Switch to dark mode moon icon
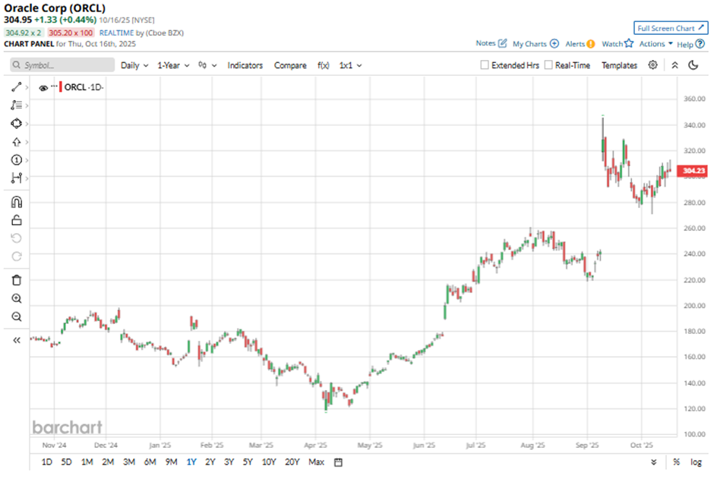This screenshot has width=714, height=485. [x=693, y=65]
